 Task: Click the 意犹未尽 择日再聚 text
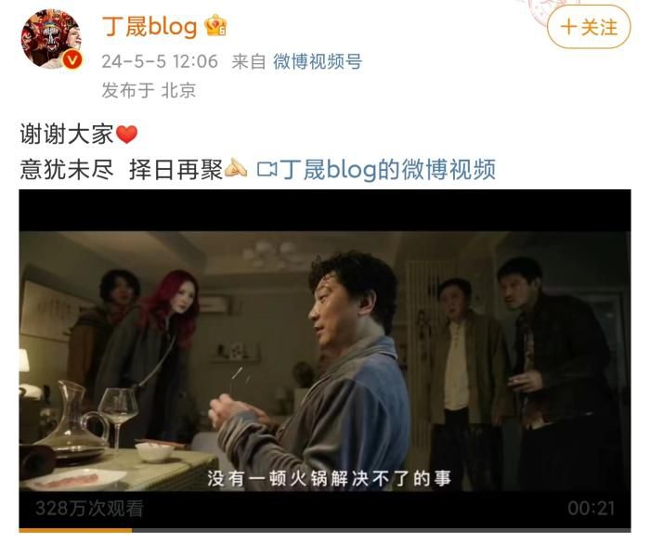point(122,170)
